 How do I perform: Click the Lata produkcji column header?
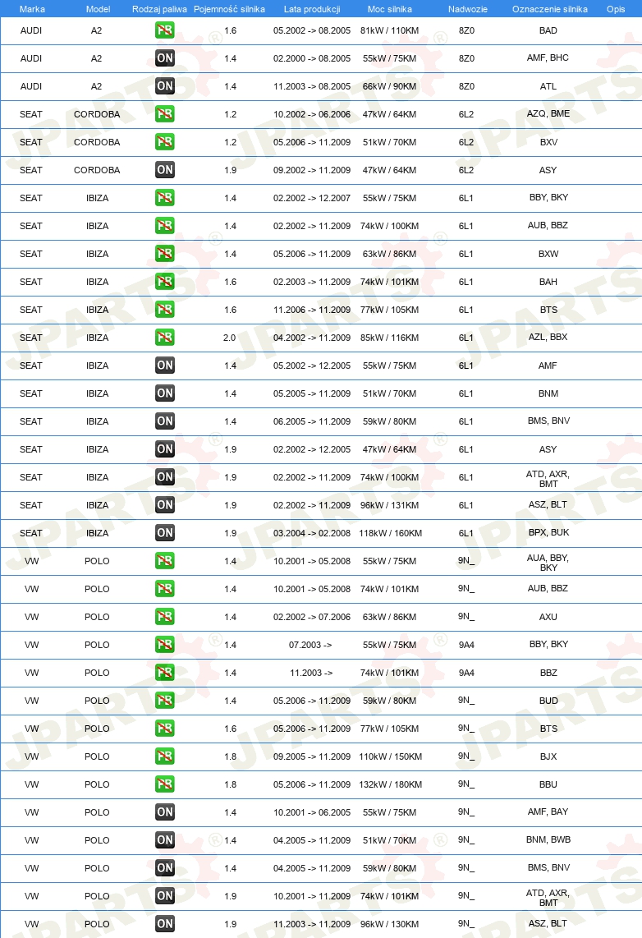coord(312,9)
